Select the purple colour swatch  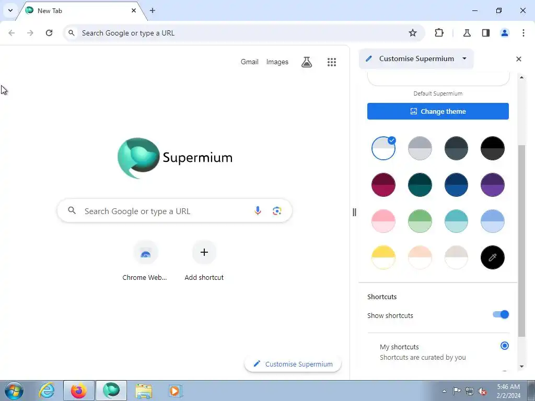click(492, 185)
